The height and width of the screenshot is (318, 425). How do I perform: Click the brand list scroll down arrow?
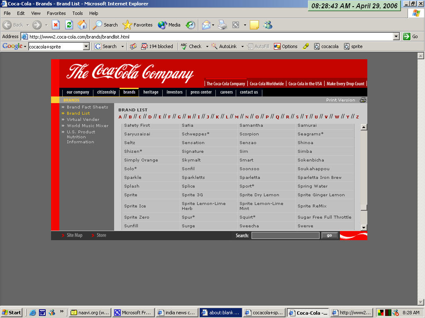coord(364,227)
